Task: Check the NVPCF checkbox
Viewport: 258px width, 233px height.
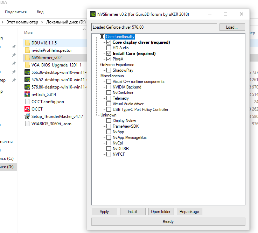Action: point(109,154)
